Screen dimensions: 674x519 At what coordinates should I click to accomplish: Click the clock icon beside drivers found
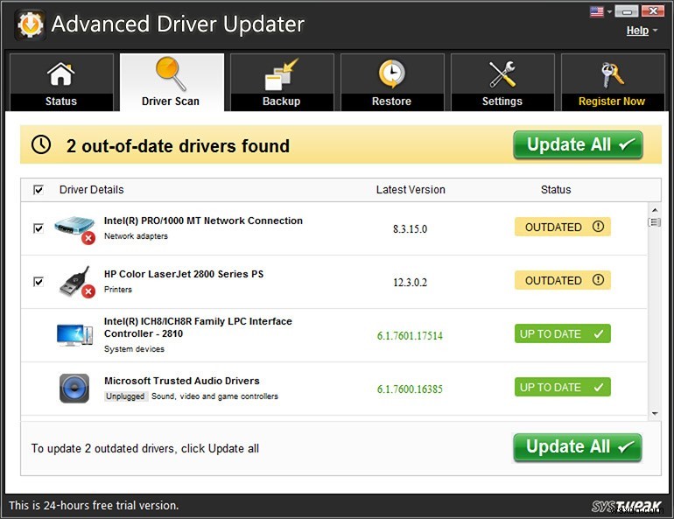coord(41,144)
